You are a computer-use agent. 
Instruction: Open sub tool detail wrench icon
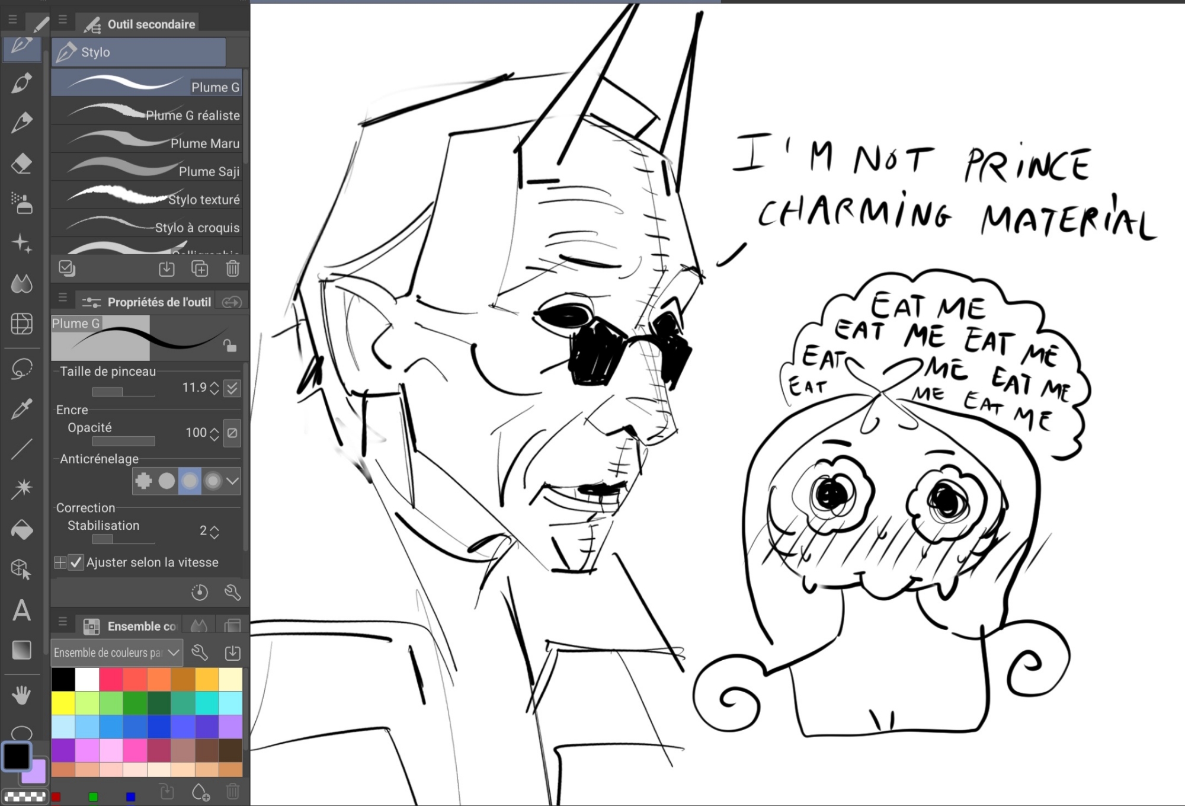(232, 592)
